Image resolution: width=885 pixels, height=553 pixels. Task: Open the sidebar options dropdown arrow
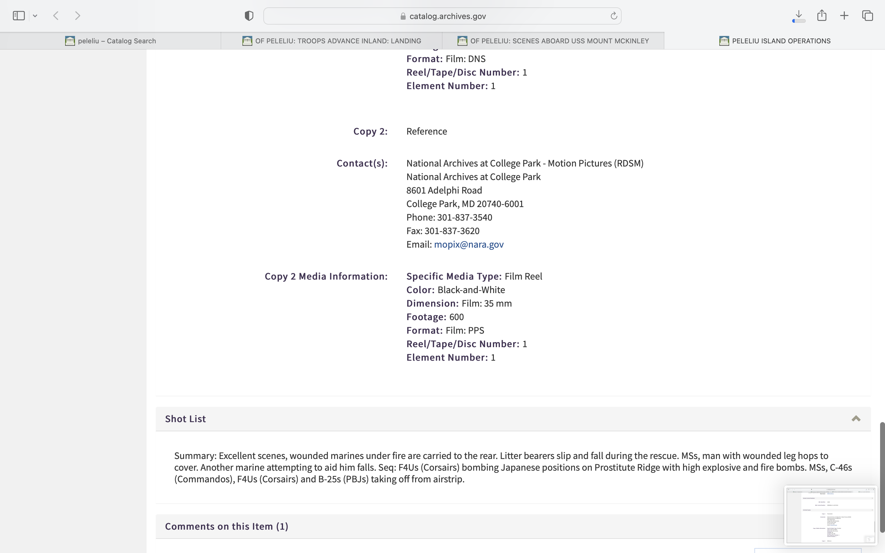pos(35,16)
